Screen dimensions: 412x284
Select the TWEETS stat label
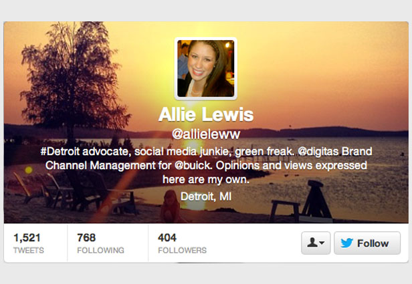click(x=29, y=251)
